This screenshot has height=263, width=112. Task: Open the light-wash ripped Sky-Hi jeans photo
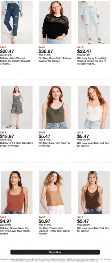[94, 23]
